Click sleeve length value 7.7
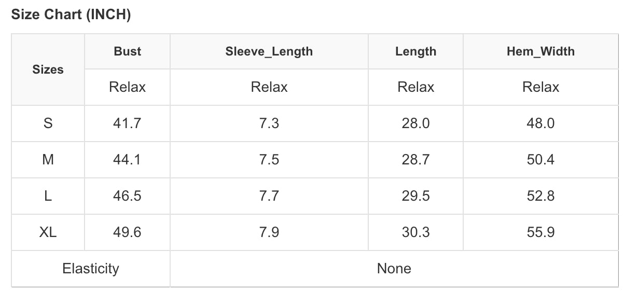The width and height of the screenshot is (638, 306). point(269,196)
